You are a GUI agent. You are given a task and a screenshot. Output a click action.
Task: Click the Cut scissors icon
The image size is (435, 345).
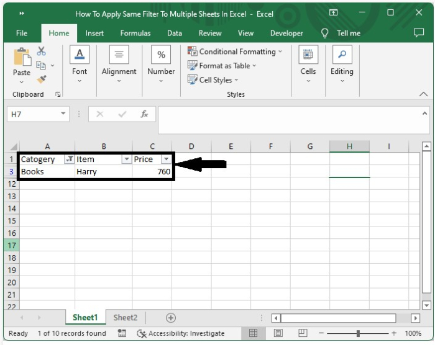click(42, 52)
